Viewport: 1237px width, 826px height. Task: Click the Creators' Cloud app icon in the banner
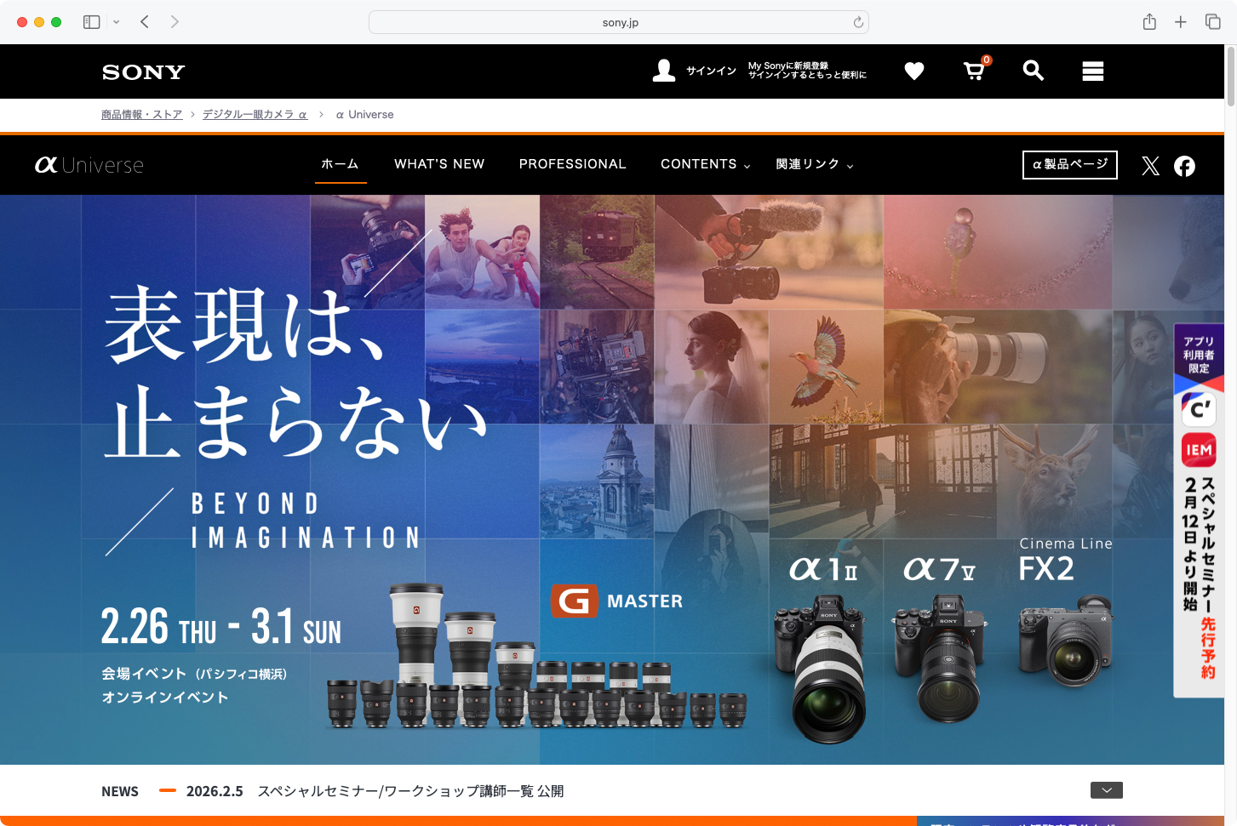[x=1198, y=409]
